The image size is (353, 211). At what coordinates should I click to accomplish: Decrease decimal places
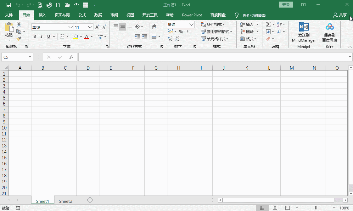click(177, 39)
